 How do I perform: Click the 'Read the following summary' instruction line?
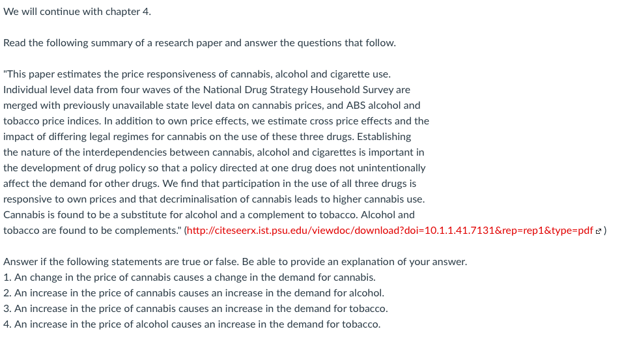tap(199, 43)
